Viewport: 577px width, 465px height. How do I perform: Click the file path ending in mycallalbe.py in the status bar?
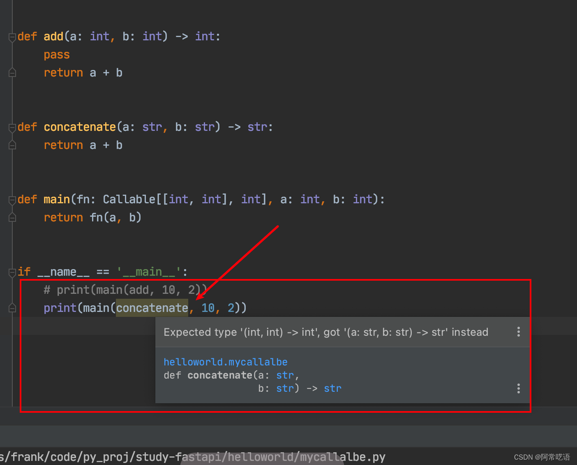pos(193,457)
